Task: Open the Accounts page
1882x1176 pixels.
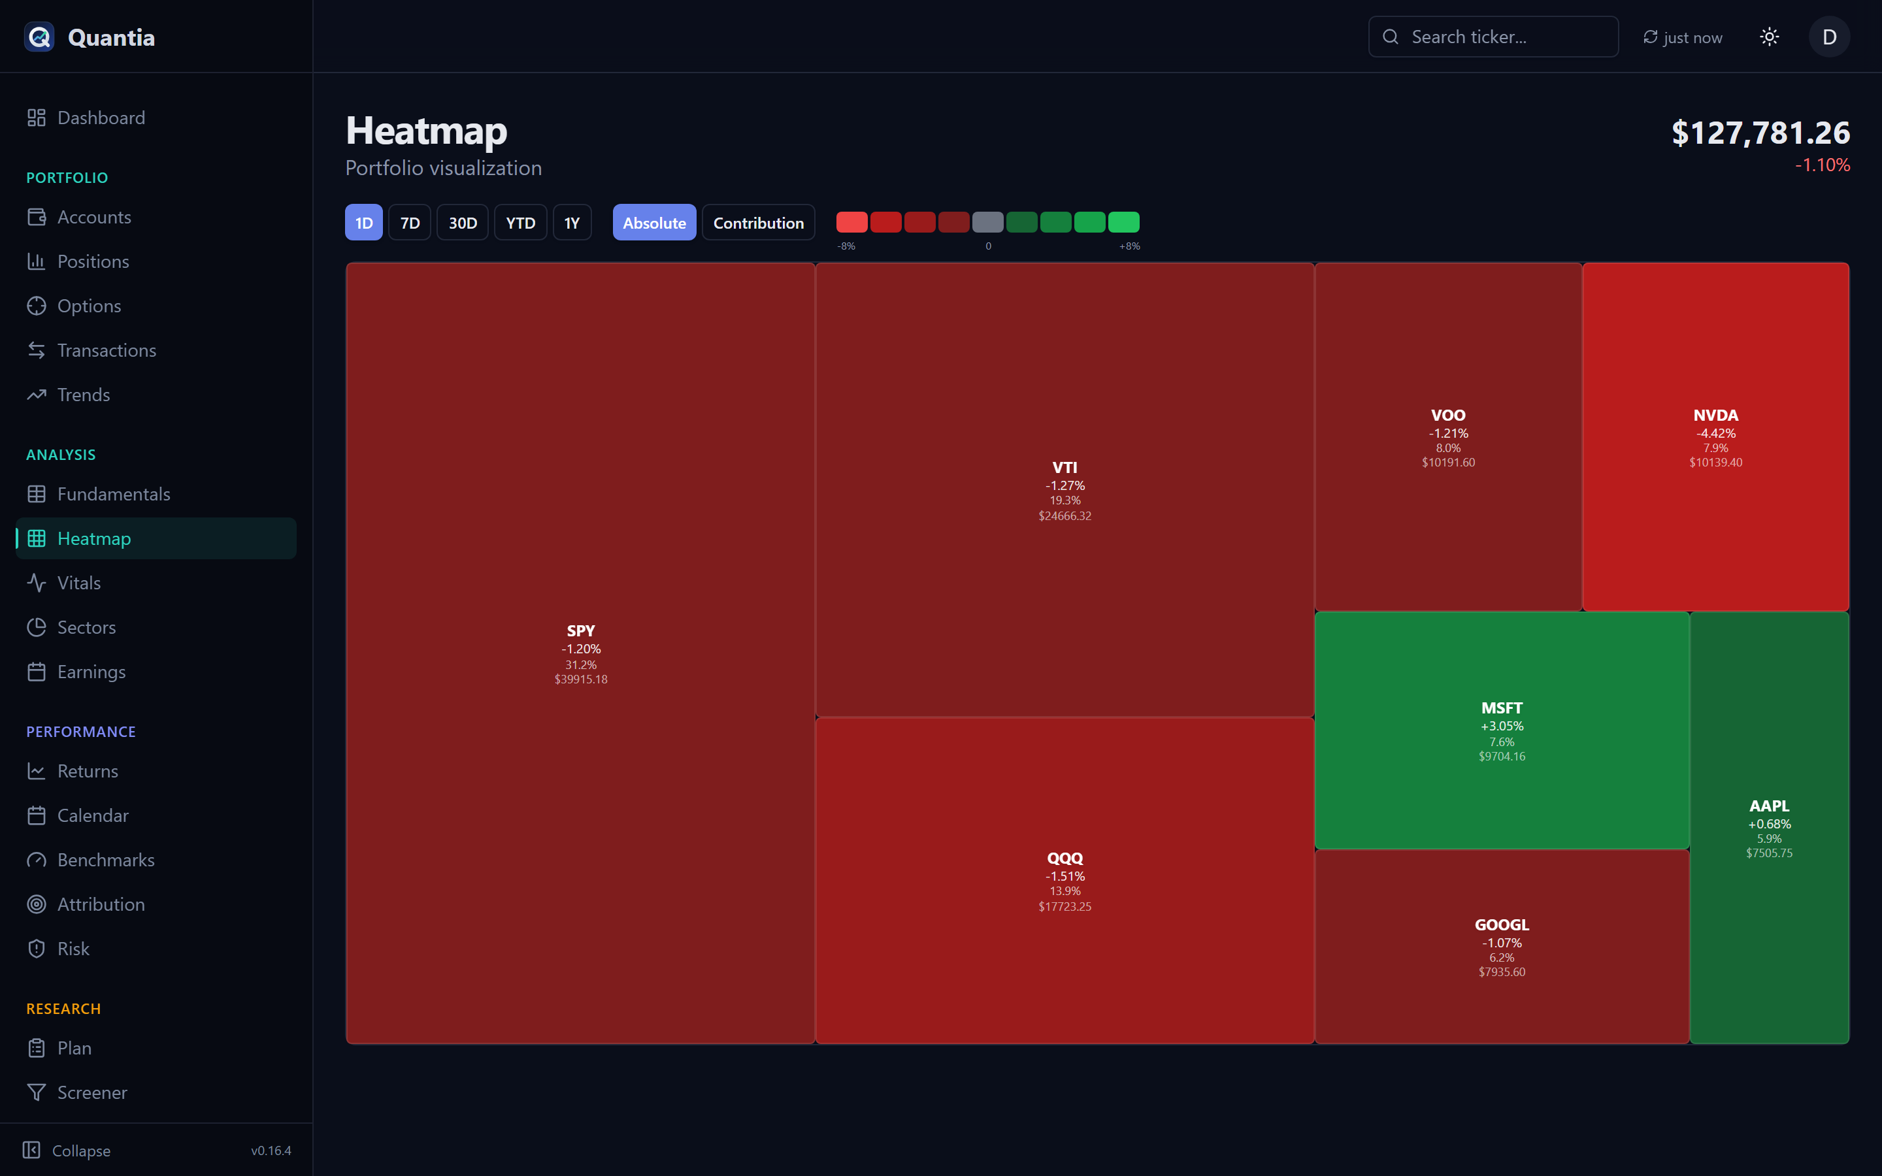Action: pos(156,217)
